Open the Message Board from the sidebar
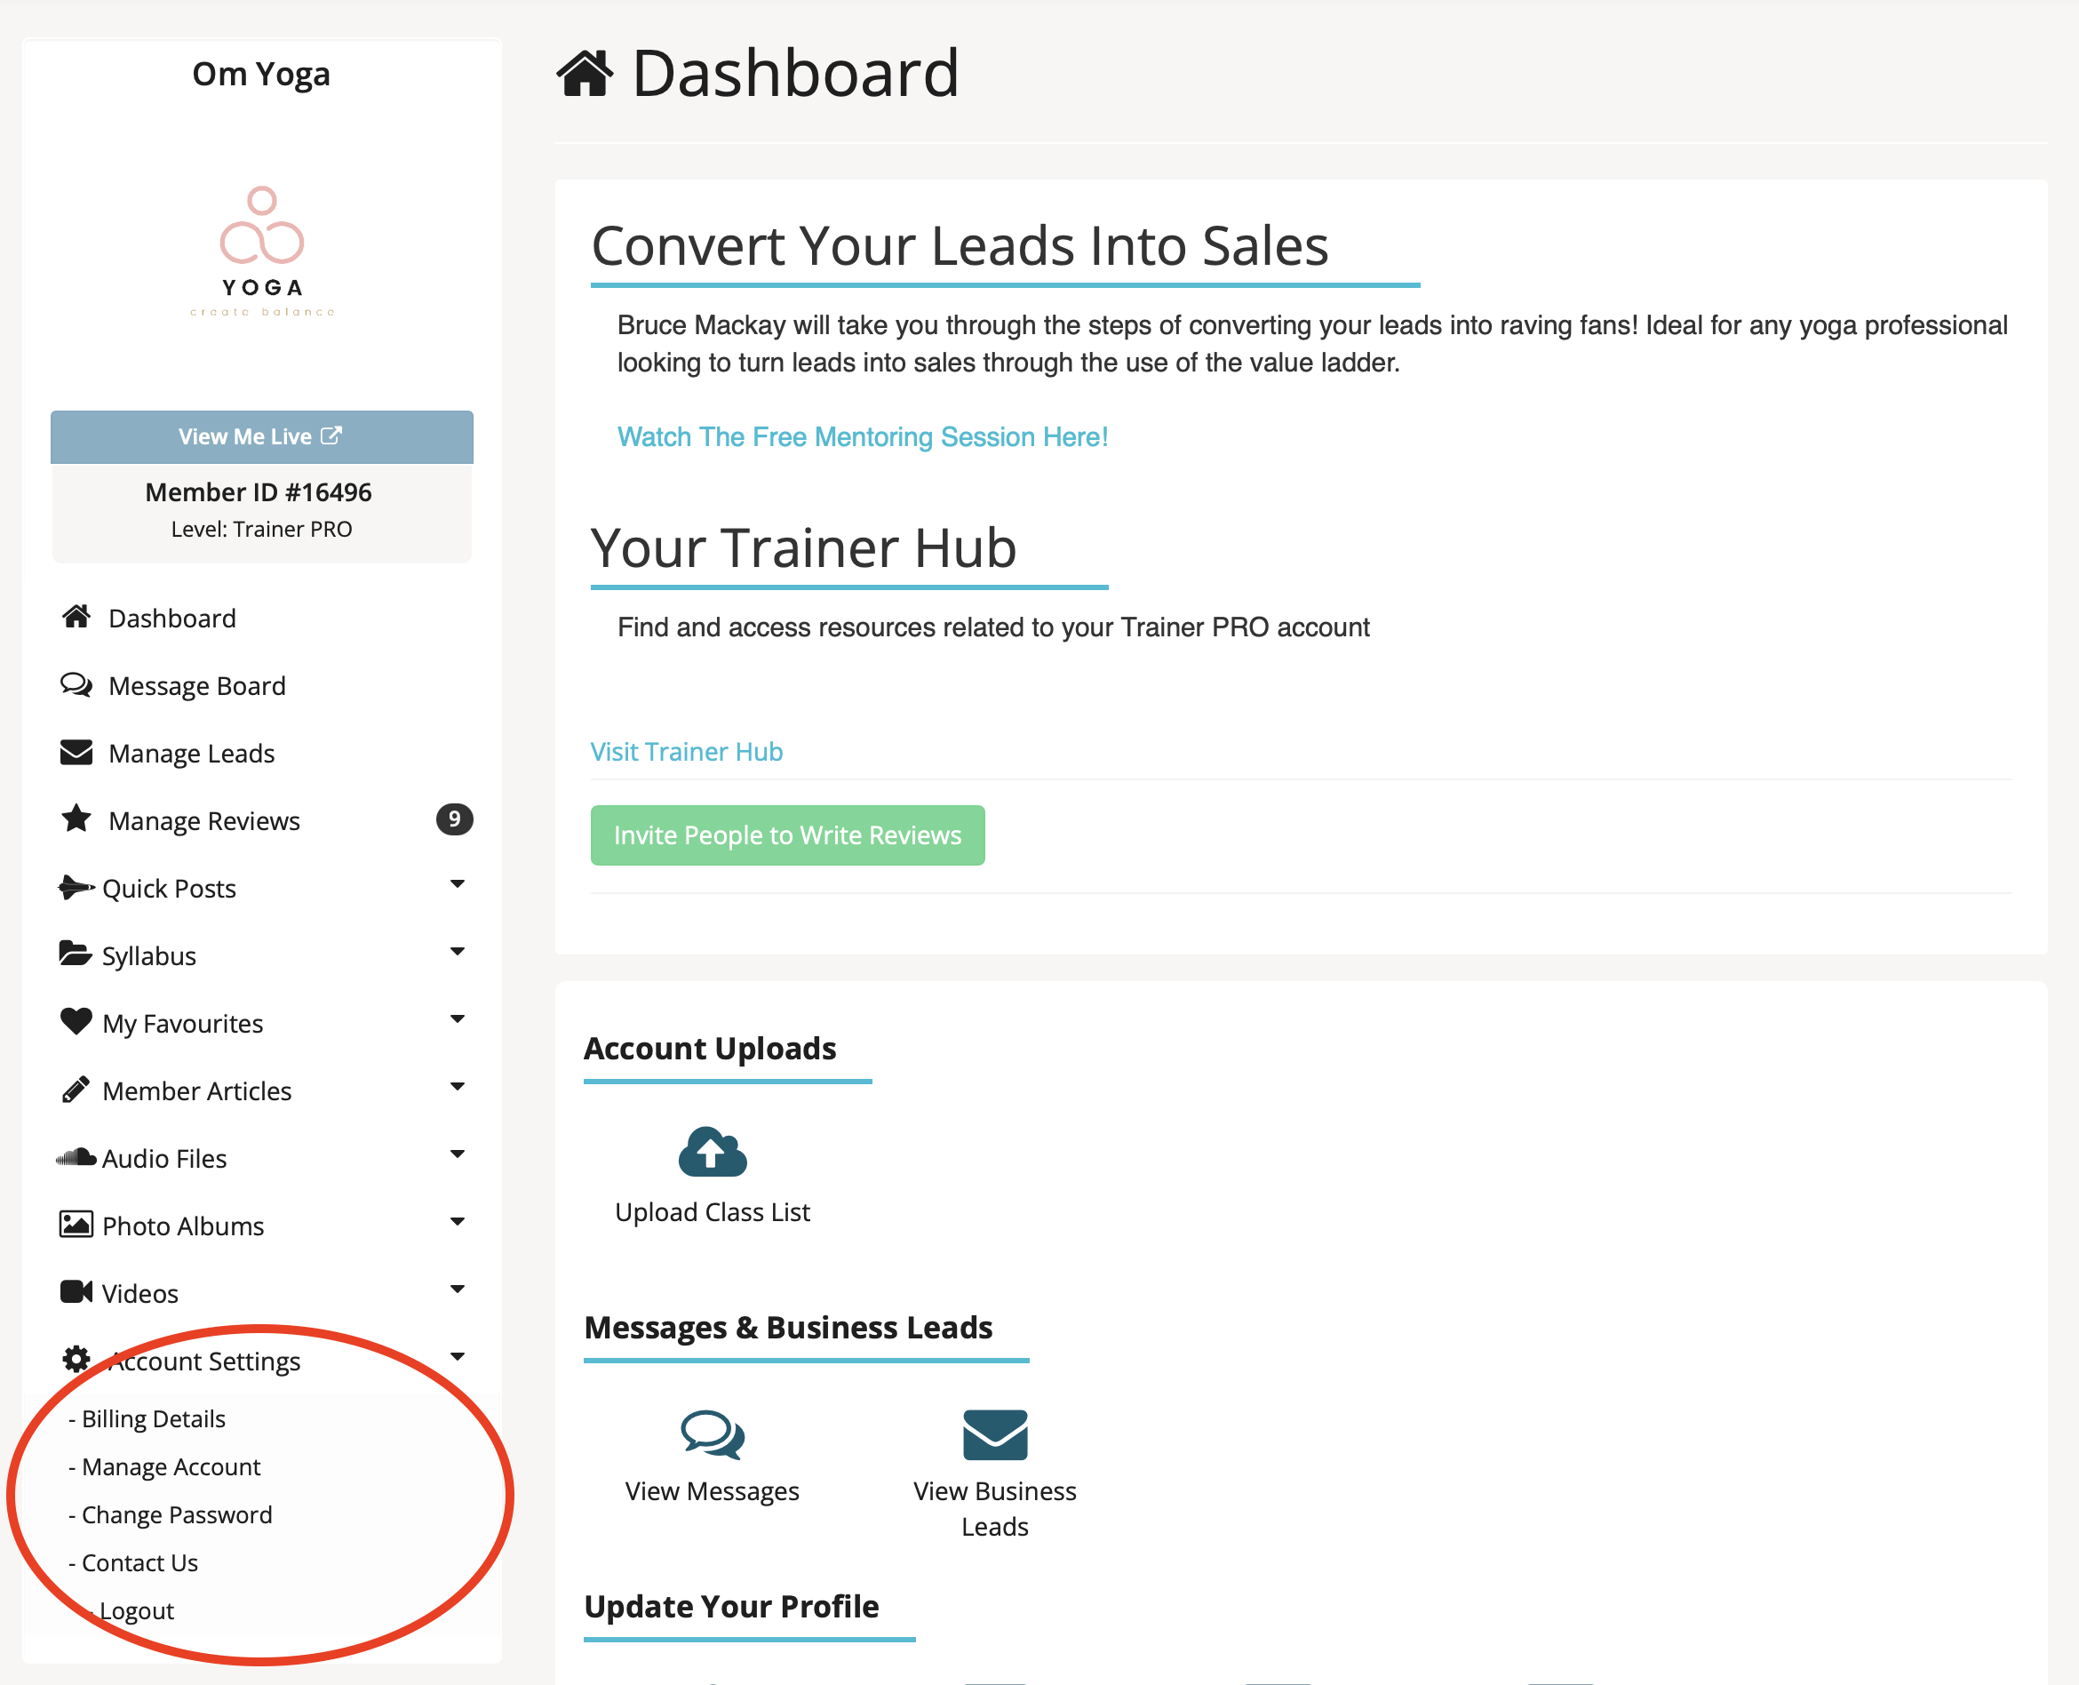This screenshot has width=2079, height=1685. [196, 685]
